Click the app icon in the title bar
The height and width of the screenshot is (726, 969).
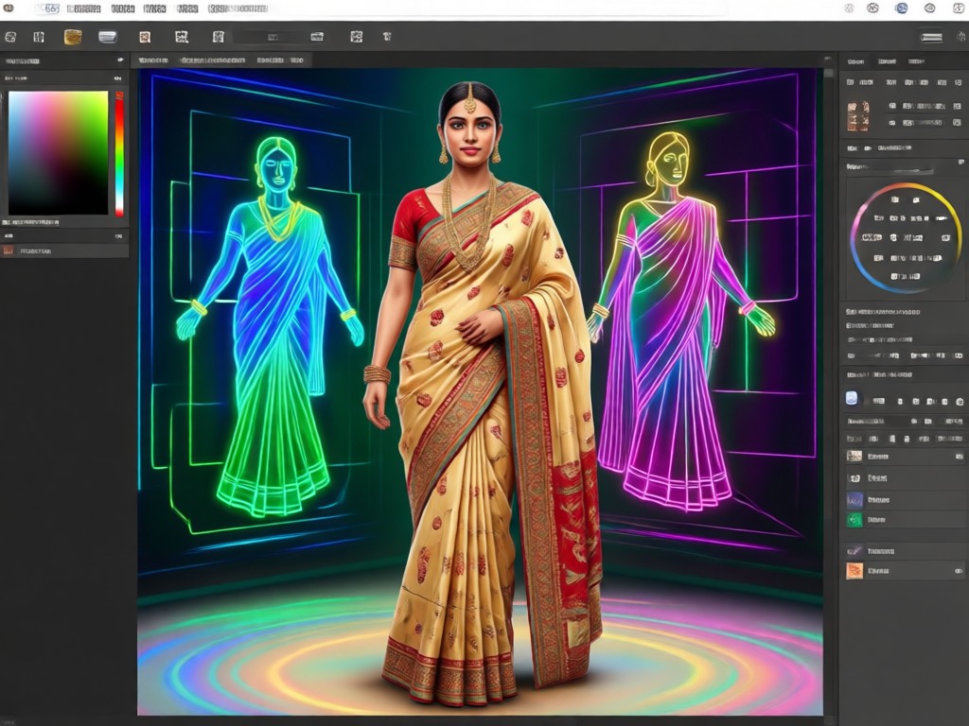tap(8, 9)
